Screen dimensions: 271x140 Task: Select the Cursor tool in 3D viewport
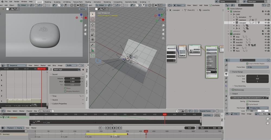[x=93, y=19]
